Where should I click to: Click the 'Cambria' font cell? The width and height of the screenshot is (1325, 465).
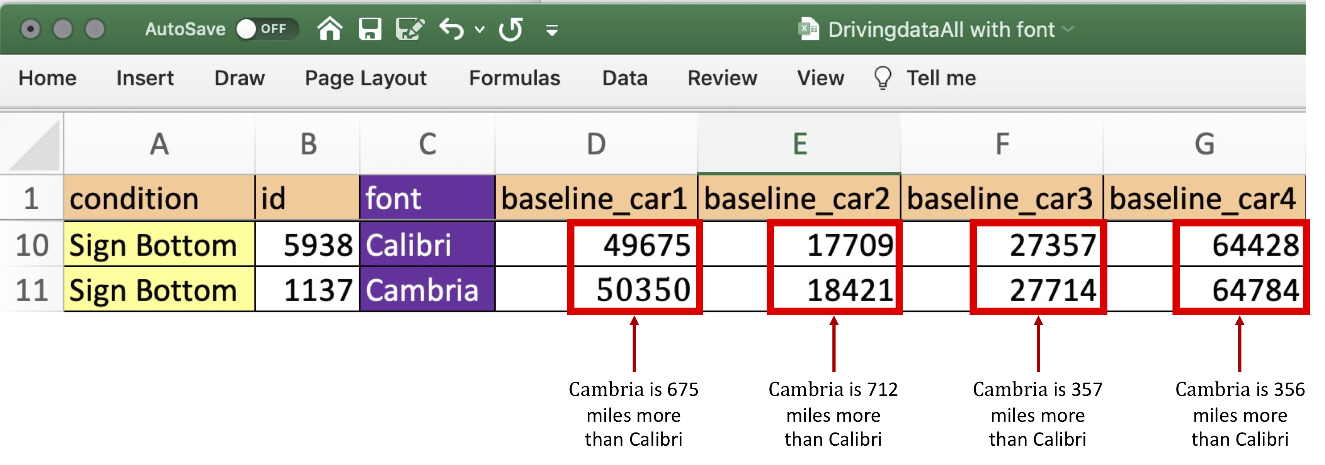427,290
